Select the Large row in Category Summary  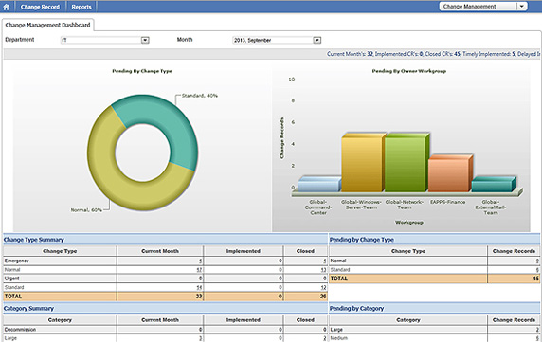[x=165, y=338]
